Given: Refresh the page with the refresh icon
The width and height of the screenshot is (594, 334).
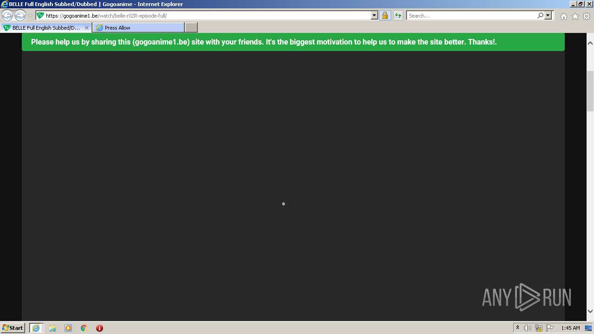Looking at the screenshot, I should pos(398,15).
